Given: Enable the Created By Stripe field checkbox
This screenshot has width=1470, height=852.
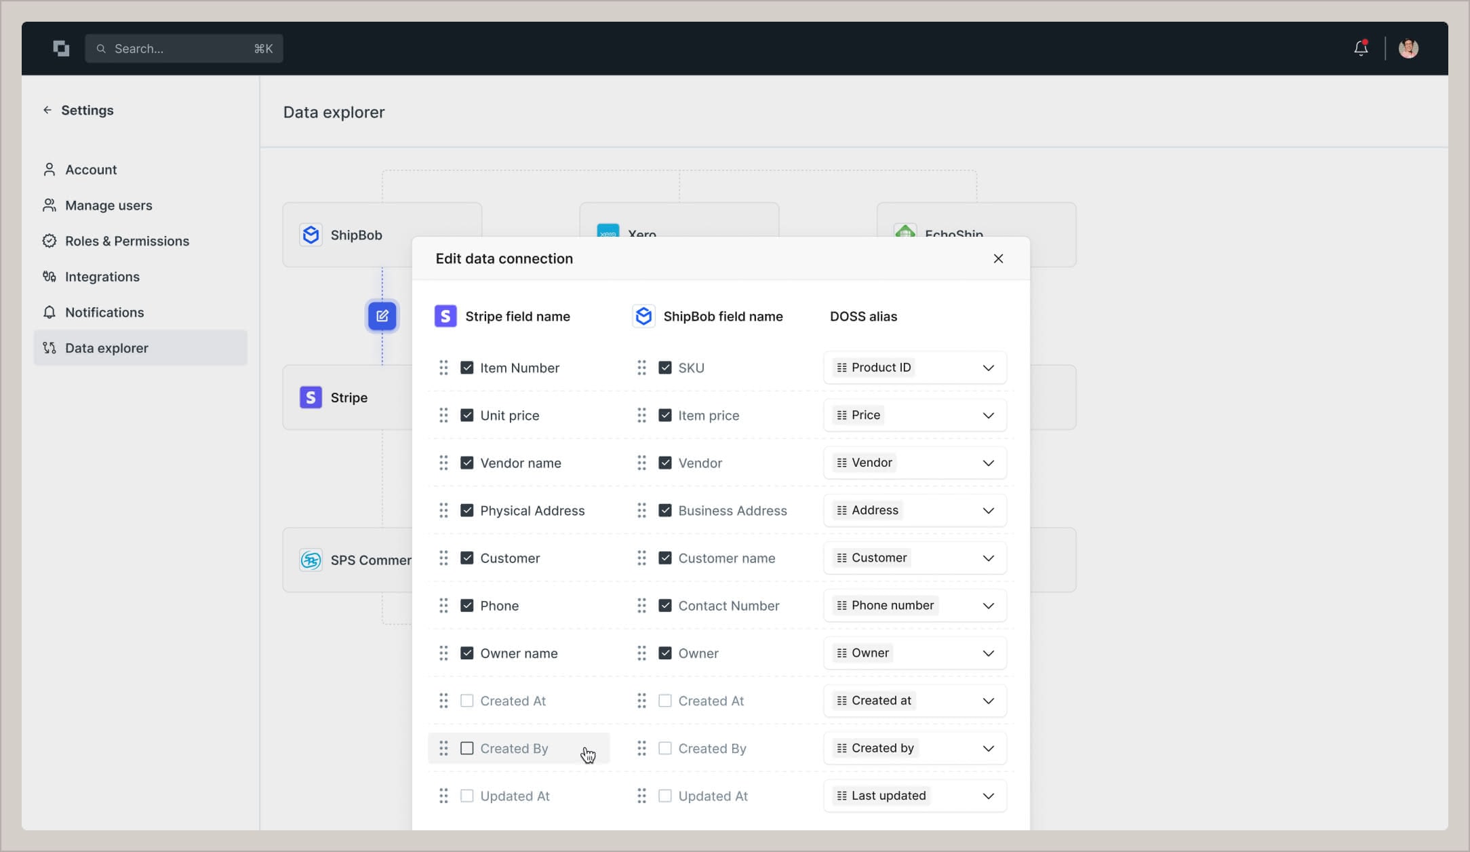Looking at the screenshot, I should pyautogui.click(x=467, y=748).
